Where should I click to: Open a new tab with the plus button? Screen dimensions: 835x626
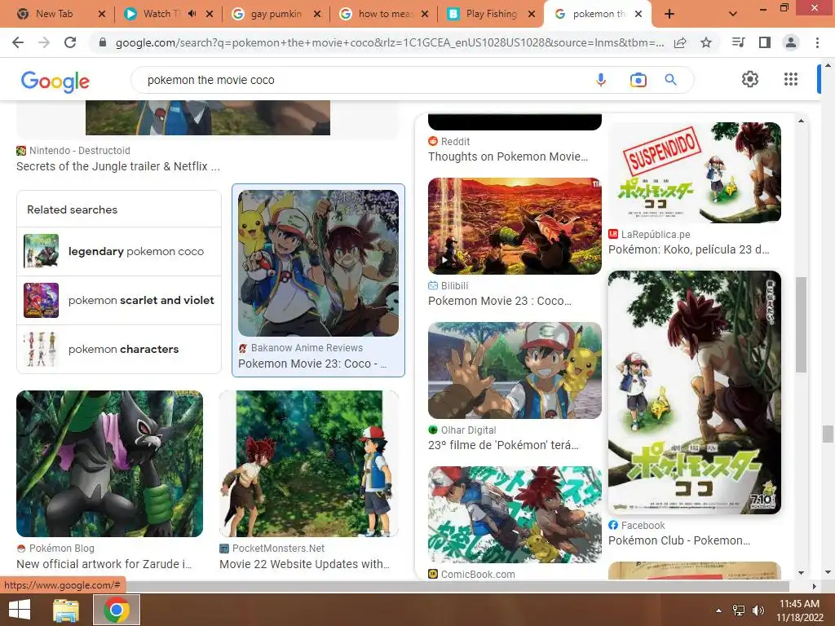click(x=669, y=14)
